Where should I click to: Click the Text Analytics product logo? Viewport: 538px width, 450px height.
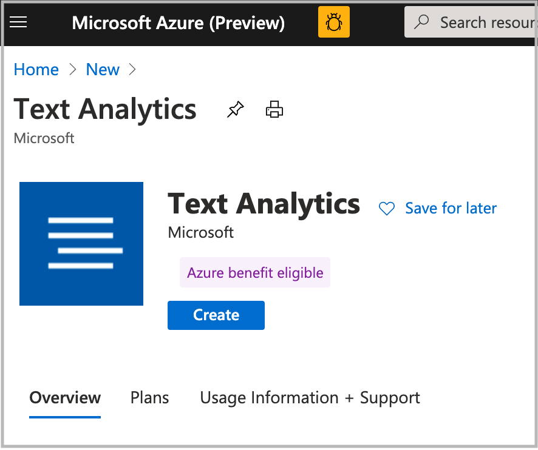81,244
